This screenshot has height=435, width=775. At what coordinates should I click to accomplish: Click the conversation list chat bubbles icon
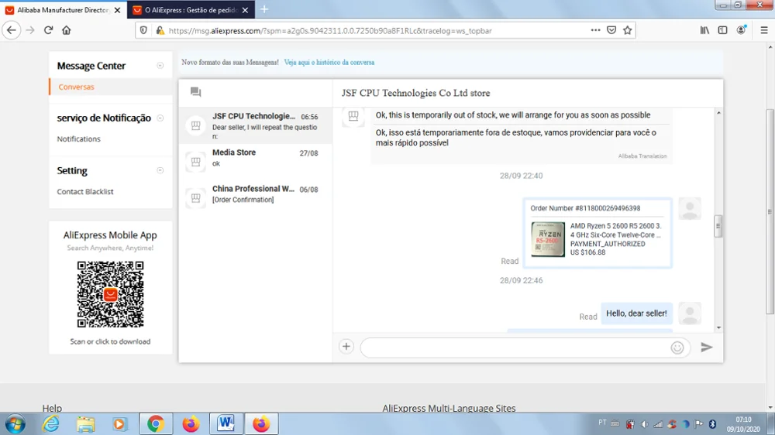pyautogui.click(x=196, y=92)
